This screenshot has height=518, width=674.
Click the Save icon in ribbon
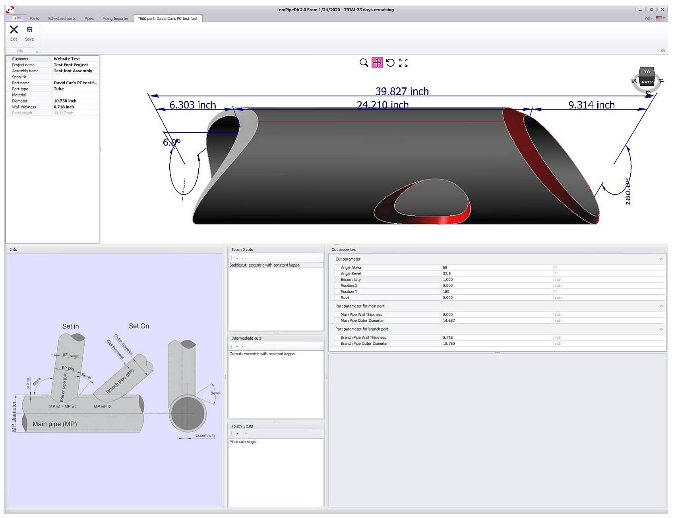29,30
